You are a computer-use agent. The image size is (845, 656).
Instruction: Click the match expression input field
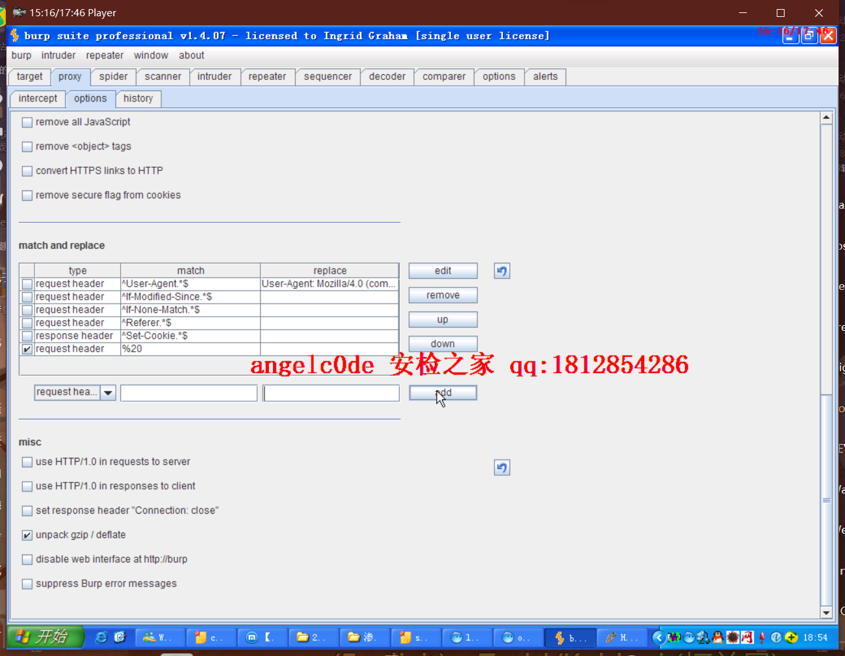[x=189, y=393]
